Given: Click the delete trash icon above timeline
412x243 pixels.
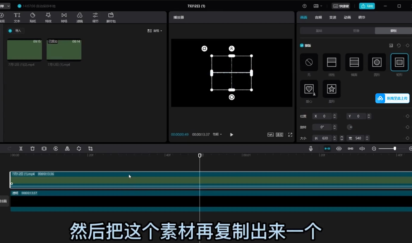Looking at the screenshot, I should 32,149.
